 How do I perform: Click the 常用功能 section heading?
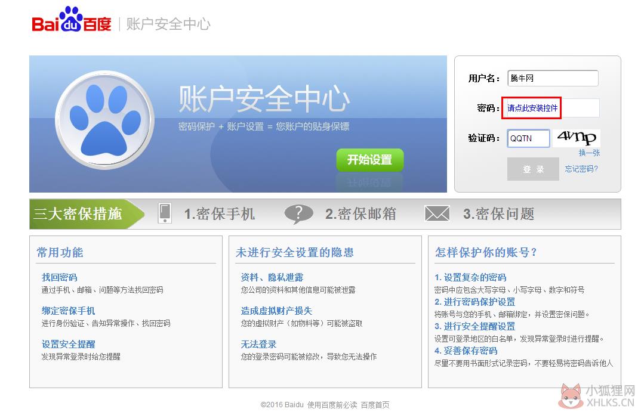point(60,253)
